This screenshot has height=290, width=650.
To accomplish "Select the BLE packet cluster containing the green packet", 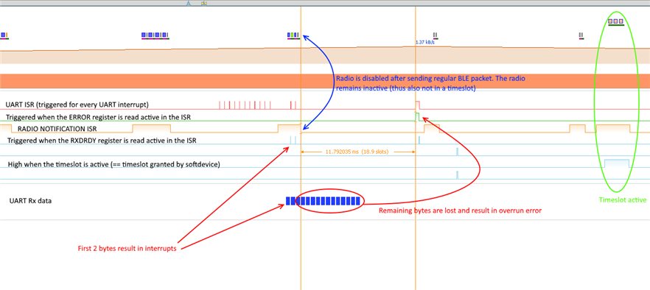I will [x=293, y=35].
